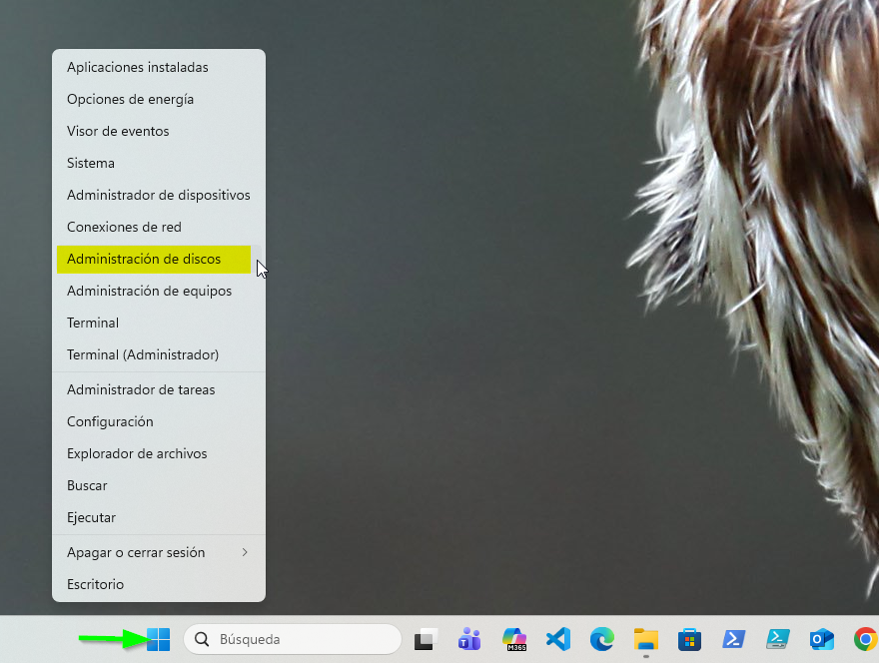Open Microsoft Edge browser
Screen dimensions: 879x663
coord(601,639)
